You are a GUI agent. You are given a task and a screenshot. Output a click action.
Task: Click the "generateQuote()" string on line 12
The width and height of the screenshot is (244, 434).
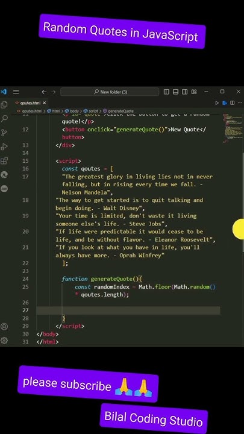(140, 129)
